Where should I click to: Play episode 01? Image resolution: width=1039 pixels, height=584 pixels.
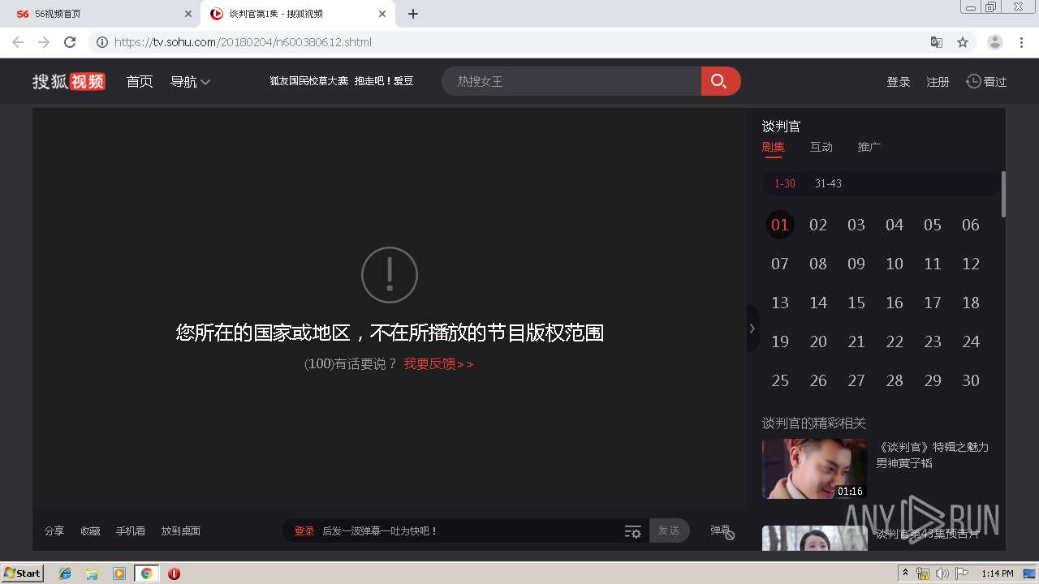[780, 225]
